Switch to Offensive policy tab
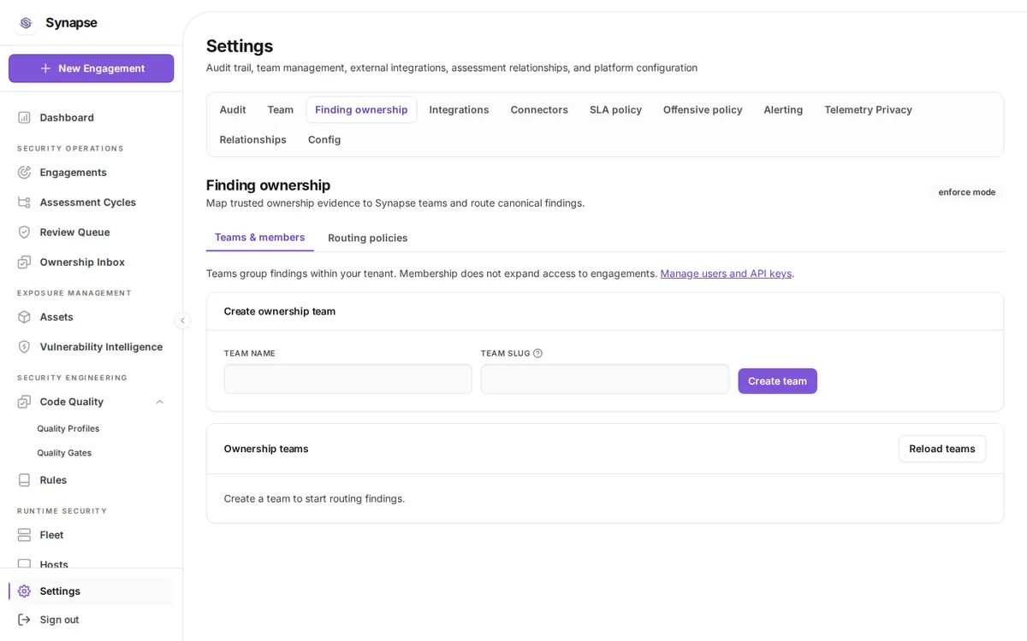The image size is (1027, 641). point(703,109)
